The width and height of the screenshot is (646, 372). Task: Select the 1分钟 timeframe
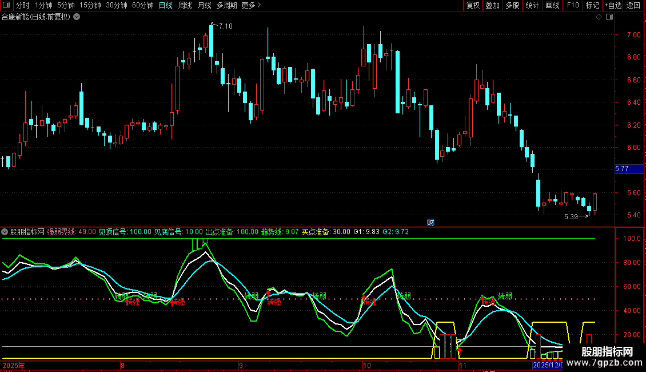click(x=43, y=5)
